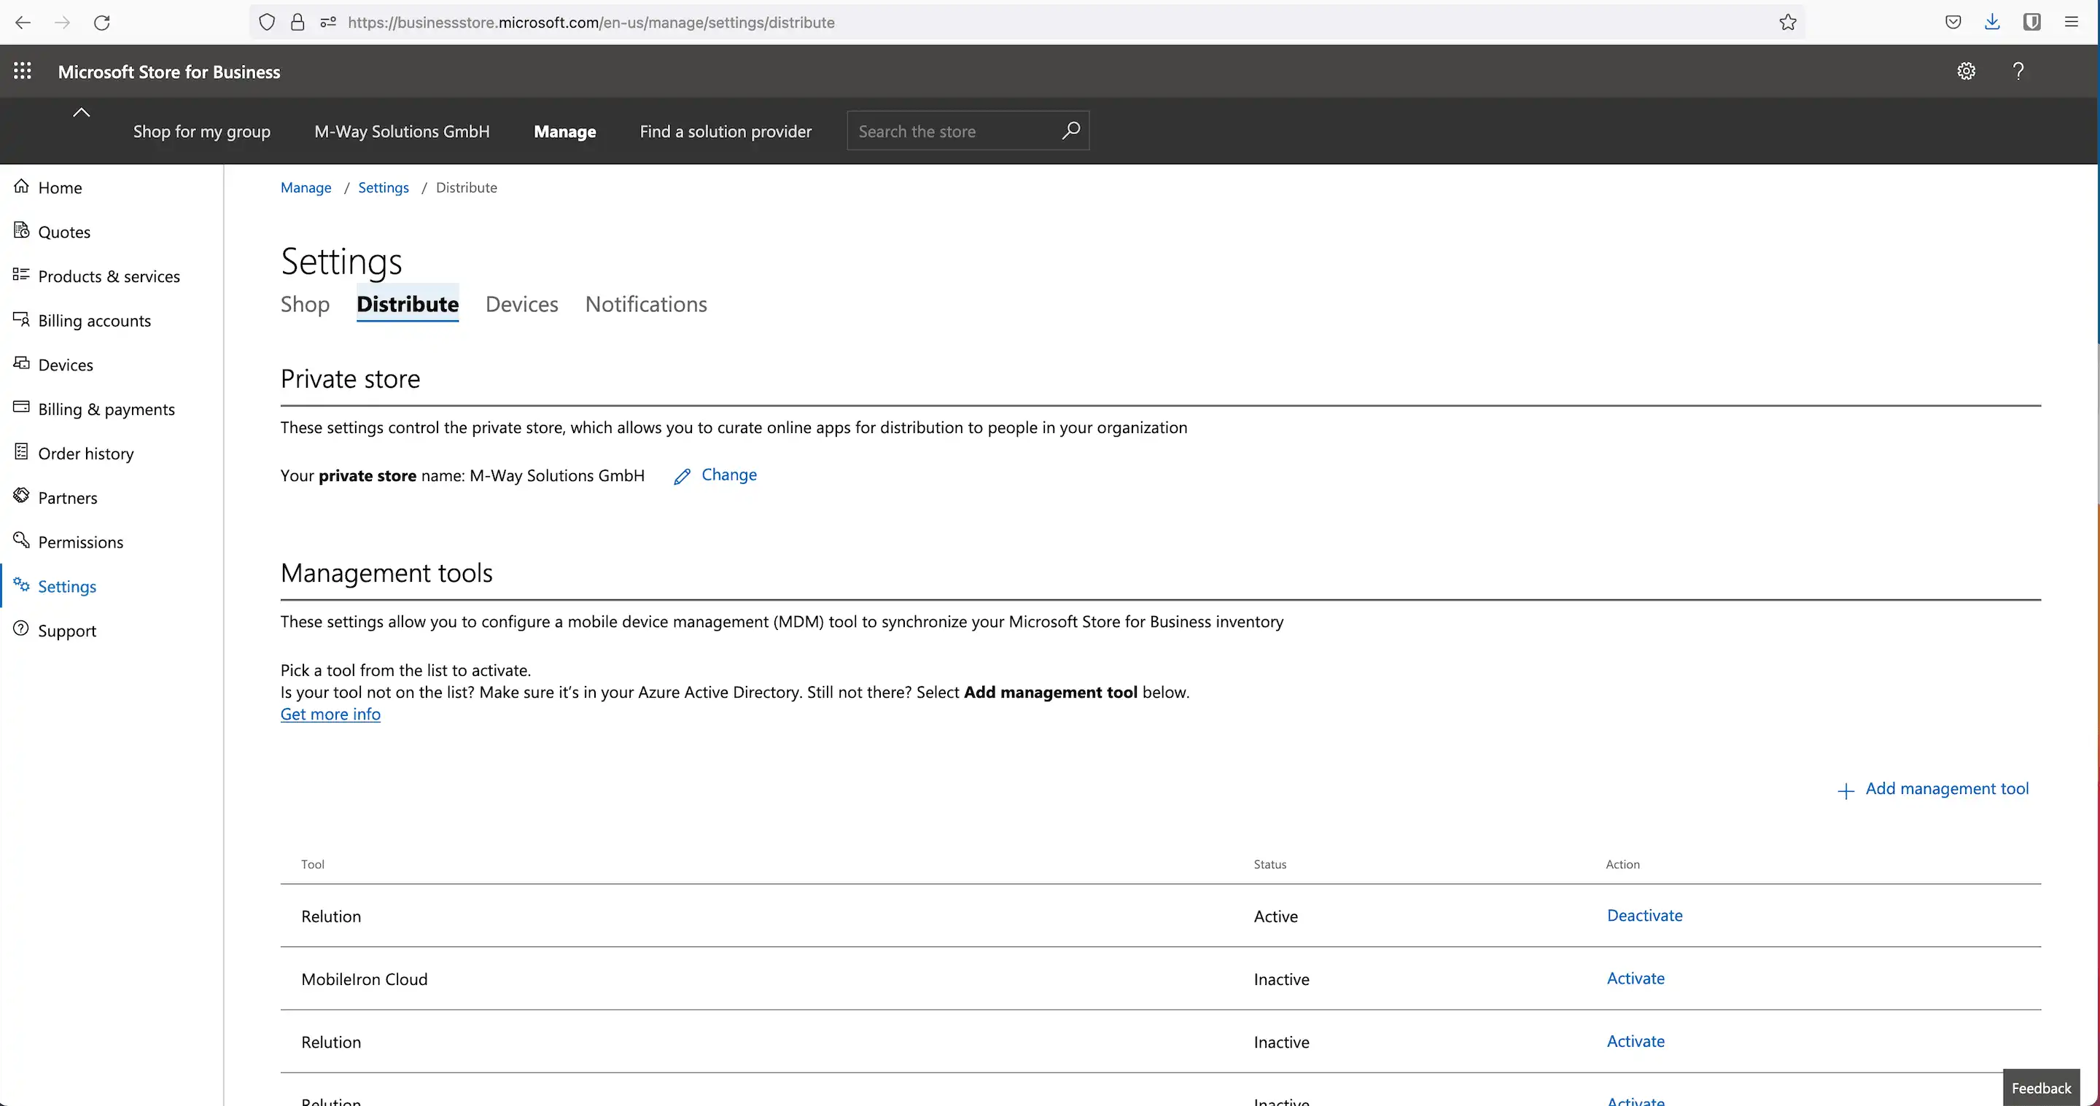The height and width of the screenshot is (1106, 2100).
Task: Click Microsoft Store for Business title
Action: tap(168, 71)
